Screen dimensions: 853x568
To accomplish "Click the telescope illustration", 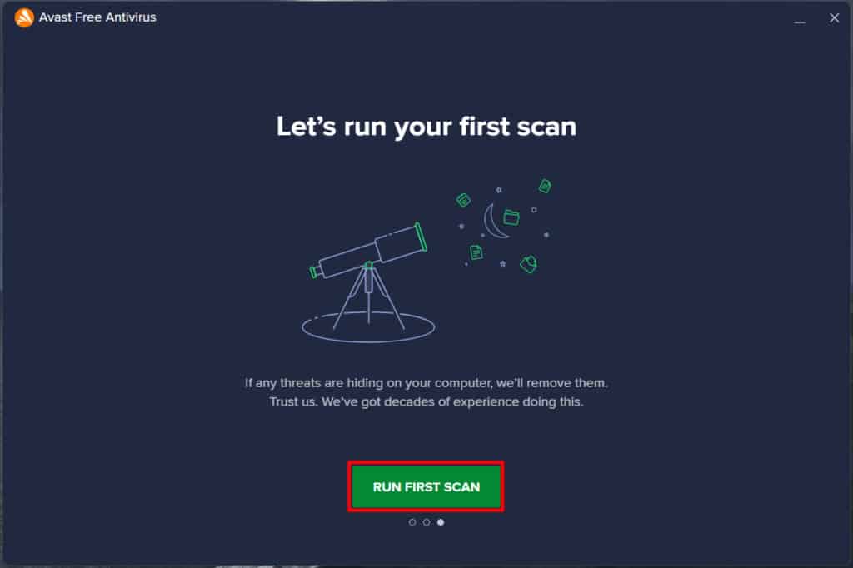I will [368, 282].
